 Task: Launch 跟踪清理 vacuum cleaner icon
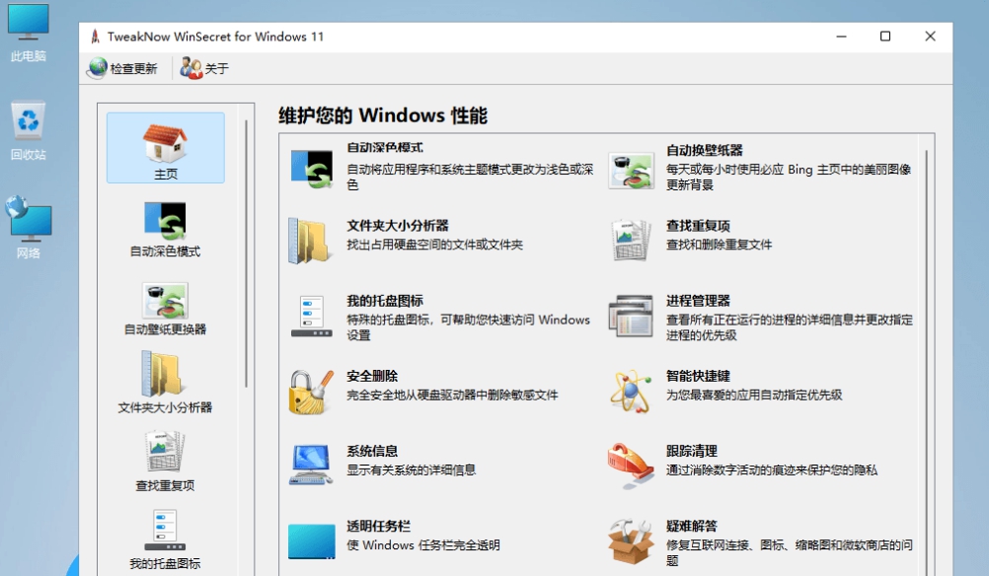(631, 466)
